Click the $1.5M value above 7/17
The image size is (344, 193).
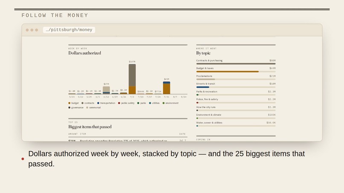pyautogui.click(x=149, y=91)
